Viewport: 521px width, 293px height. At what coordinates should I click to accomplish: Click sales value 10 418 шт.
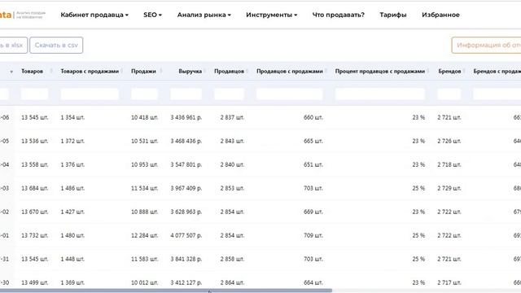(145, 117)
